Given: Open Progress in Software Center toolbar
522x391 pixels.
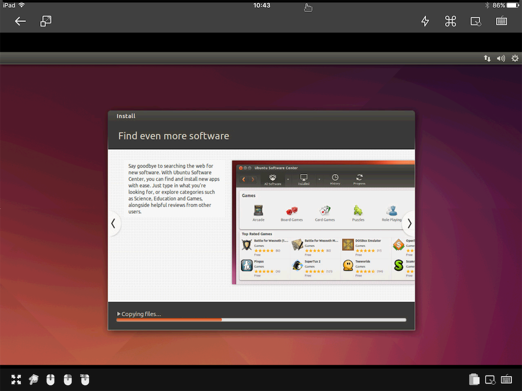Looking at the screenshot, I should pos(359,180).
